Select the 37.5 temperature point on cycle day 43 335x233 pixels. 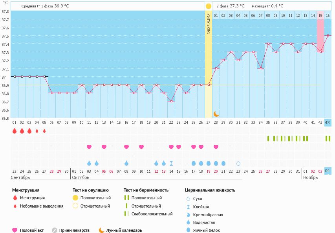coord(328,36)
